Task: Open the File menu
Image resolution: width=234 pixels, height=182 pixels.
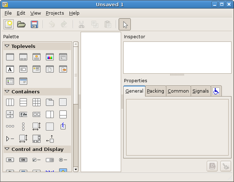Action: (x=8, y=13)
